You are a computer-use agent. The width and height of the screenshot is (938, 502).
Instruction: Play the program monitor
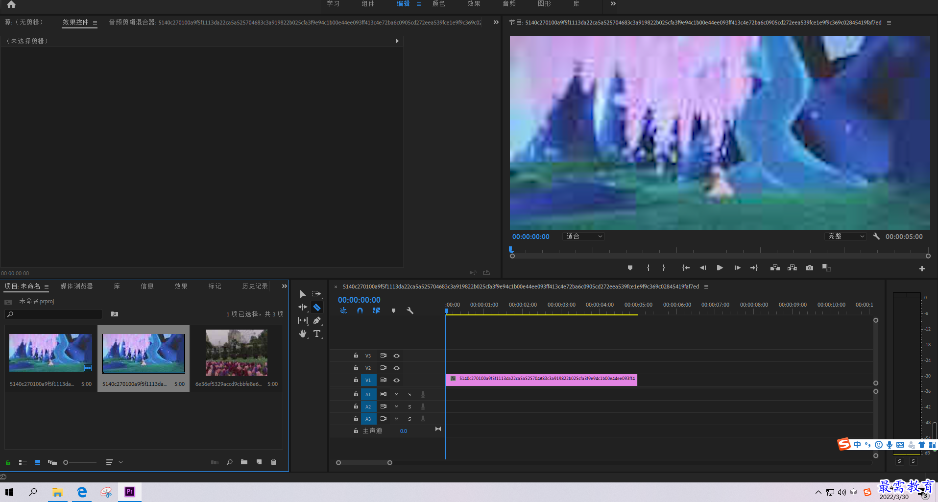pos(720,268)
